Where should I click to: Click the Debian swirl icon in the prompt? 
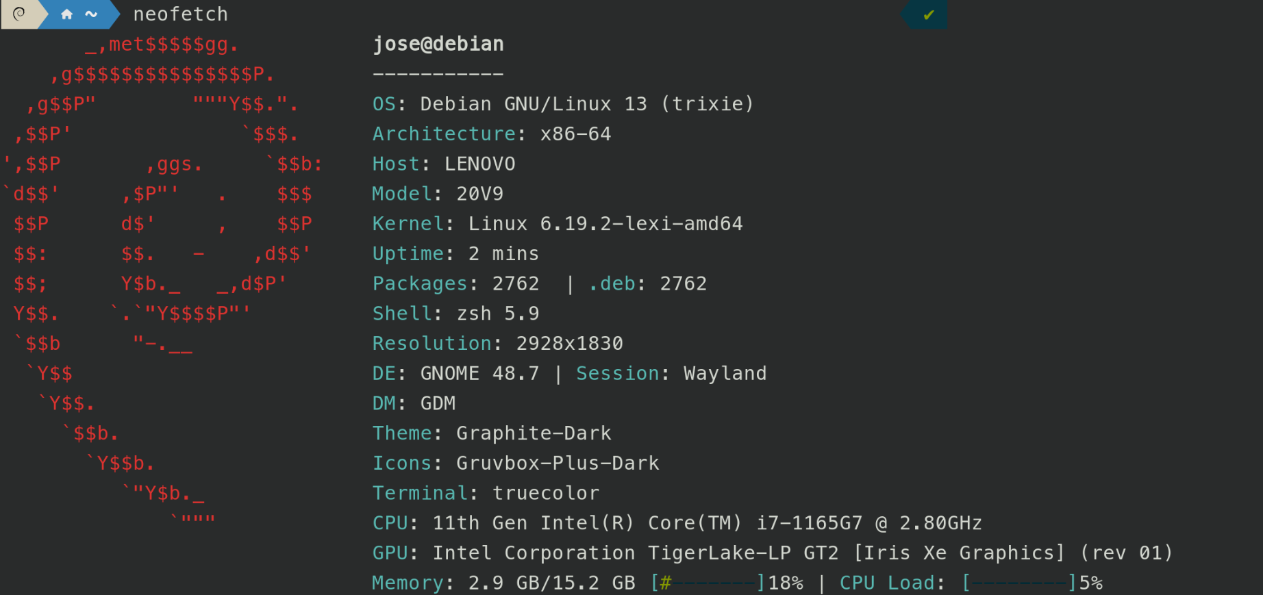point(19,14)
